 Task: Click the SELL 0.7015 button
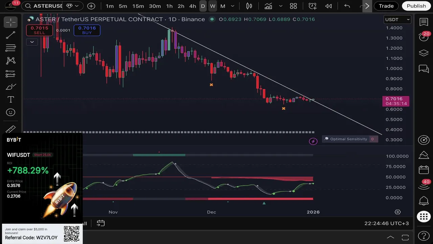[x=39, y=30]
